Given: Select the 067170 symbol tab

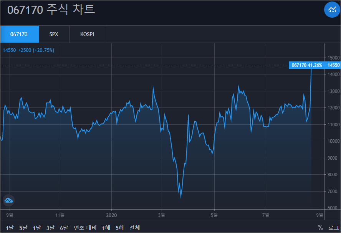Looking at the screenshot, I should click(x=19, y=34).
